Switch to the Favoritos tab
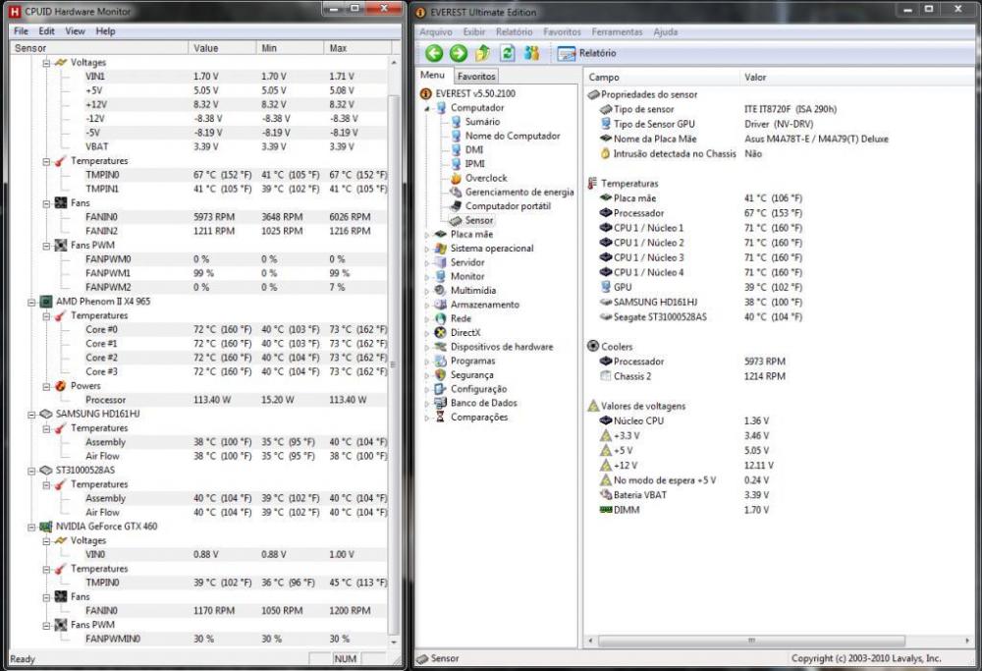This screenshot has height=671, width=982. 476,76
